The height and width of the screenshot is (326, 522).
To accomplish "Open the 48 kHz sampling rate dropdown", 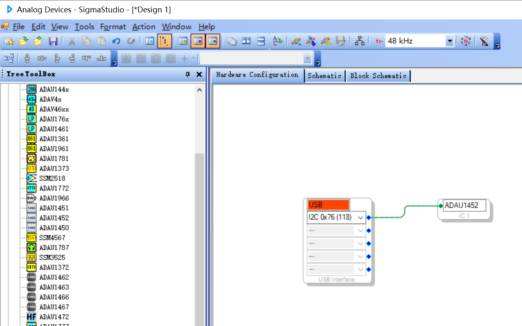I will click(x=449, y=41).
